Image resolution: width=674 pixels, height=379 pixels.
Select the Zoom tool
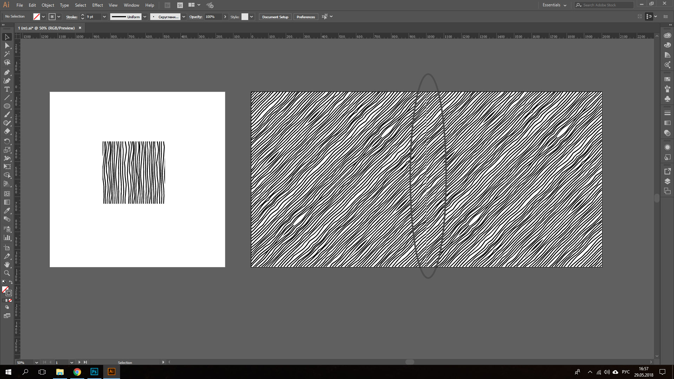click(7, 273)
